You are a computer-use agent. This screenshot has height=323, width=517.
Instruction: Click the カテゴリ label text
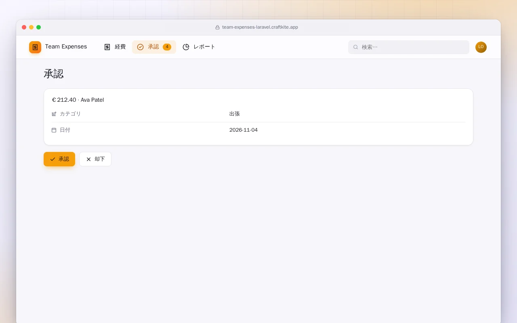tap(70, 114)
